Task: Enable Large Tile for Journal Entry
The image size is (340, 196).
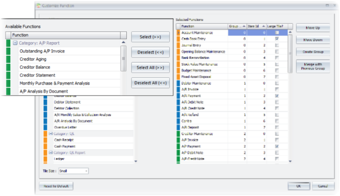Action: click(277, 45)
